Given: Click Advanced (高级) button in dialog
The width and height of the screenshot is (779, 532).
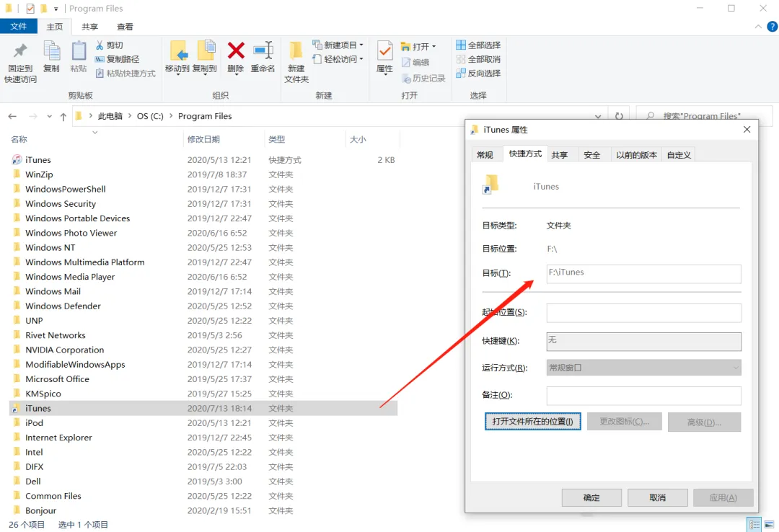Looking at the screenshot, I should pos(704,422).
